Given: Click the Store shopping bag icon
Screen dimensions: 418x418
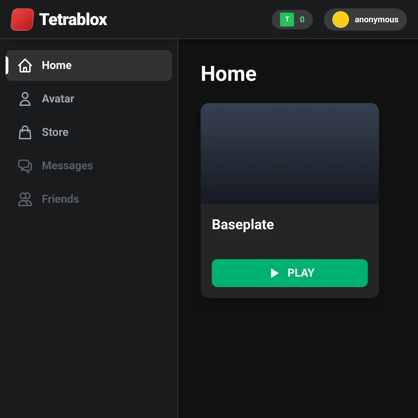Looking at the screenshot, I should (x=25, y=132).
